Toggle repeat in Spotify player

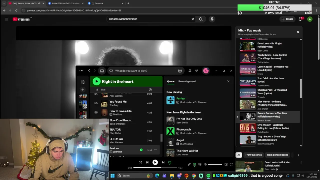[x=170, y=162]
